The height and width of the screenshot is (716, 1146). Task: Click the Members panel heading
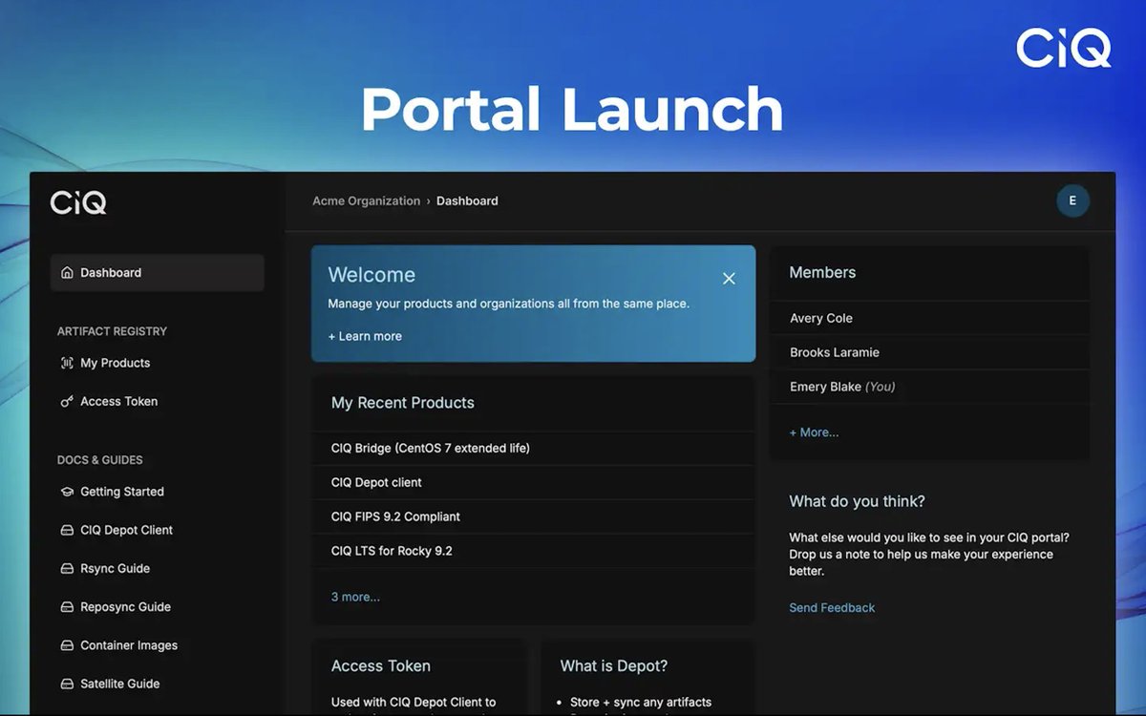tap(822, 273)
